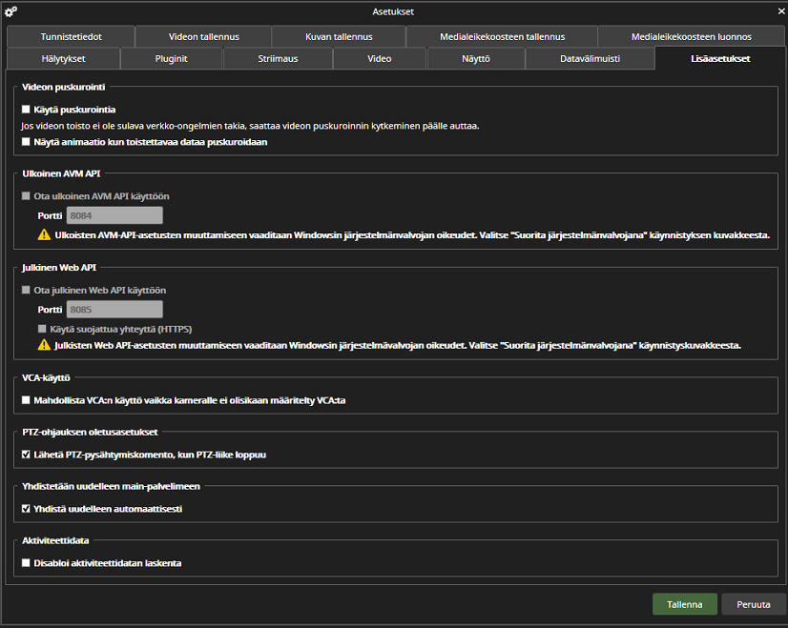Open the Striimaus tab
Viewport: 788px width, 628px height.
click(278, 59)
